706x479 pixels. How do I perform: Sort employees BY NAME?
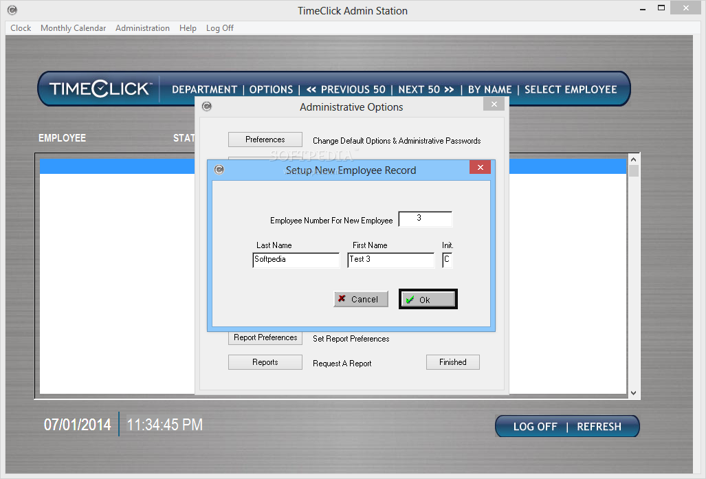[490, 89]
